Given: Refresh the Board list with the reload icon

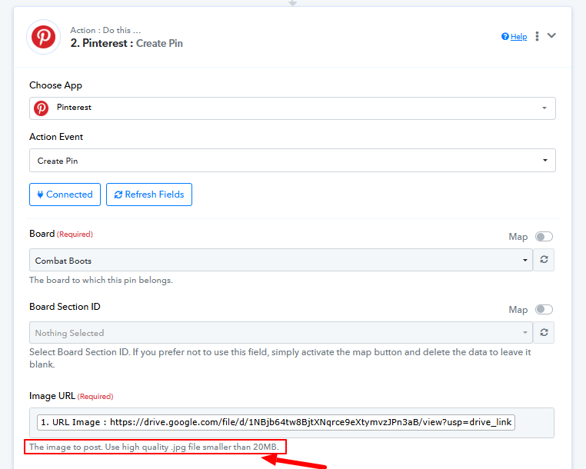Looking at the screenshot, I should 544,260.
